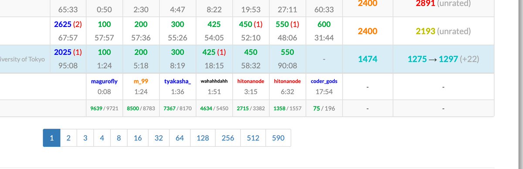Click acceptance count 9639 / 9721
Image resolution: width=523 pixels, height=169 pixels.
(104, 109)
